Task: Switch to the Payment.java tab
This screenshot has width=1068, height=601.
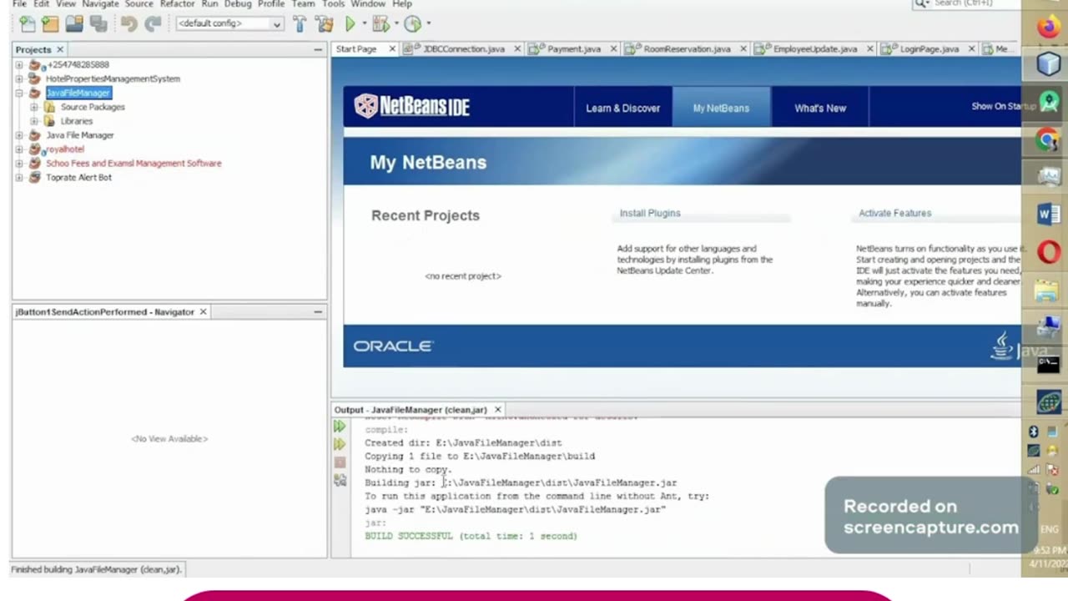Action: tap(574, 49)
